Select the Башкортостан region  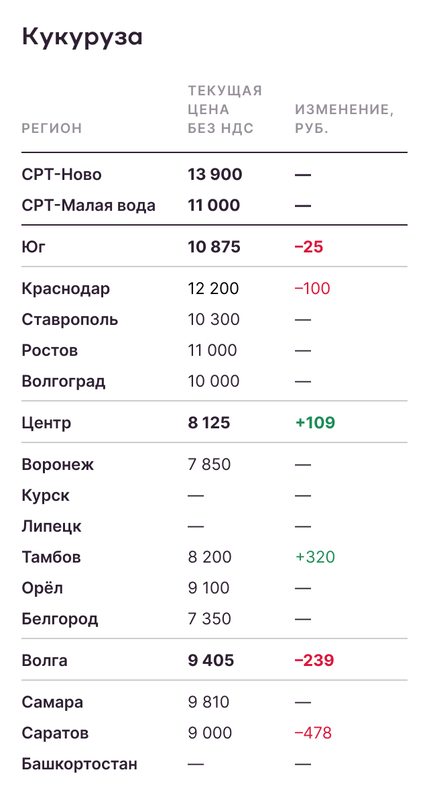[x=79, y=764]
